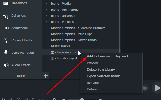Open the Transitions panel
Image resolution: width=161 pixels, height=100 pixels.
(15, 3)
